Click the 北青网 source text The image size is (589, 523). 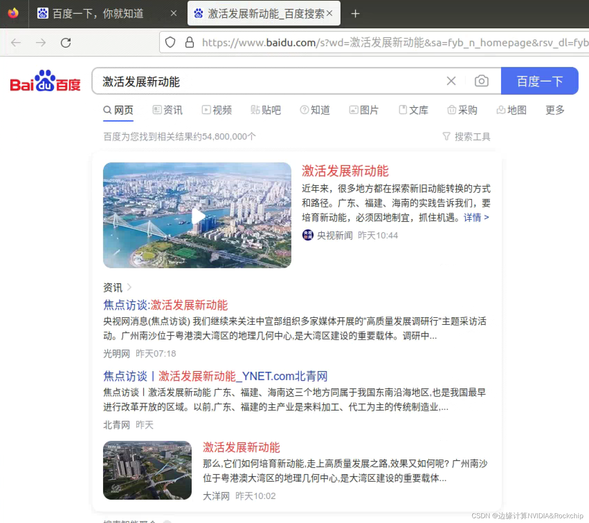(x=117, y=425)
